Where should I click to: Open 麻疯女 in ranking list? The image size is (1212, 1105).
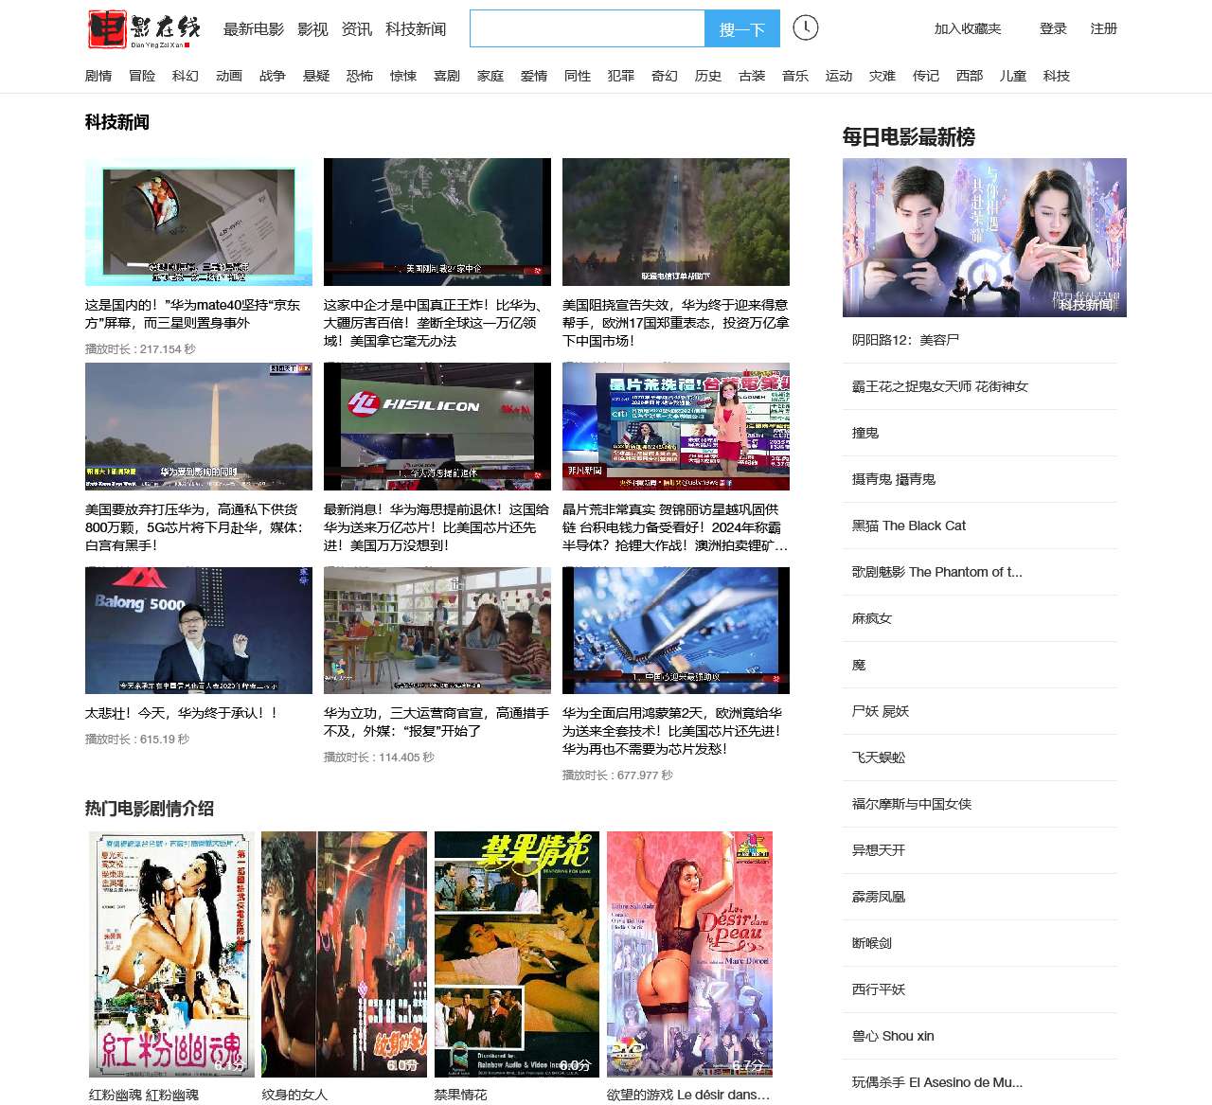pyautogui.click(x=872, y=618)
